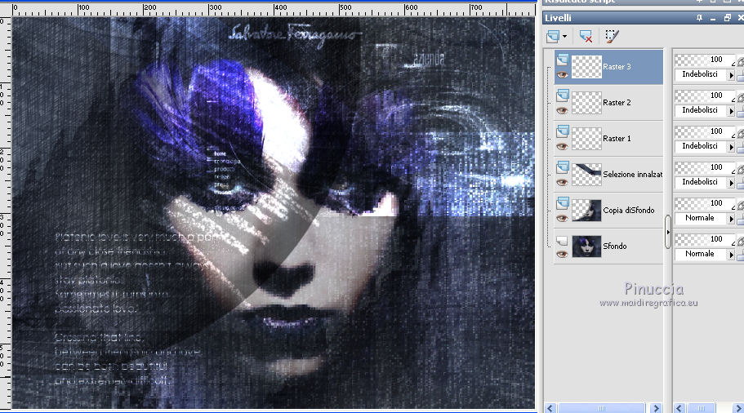Click the Edit Selection icon
744x413 pixels.
tap(612, 36)
